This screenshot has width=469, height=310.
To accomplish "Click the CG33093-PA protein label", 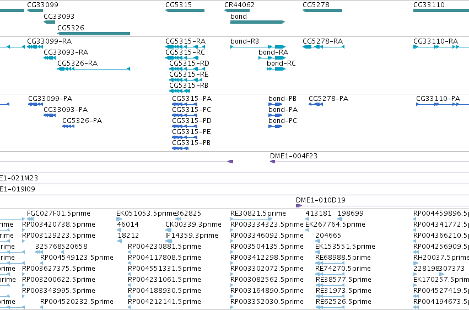I will click(x=66, y=110).
